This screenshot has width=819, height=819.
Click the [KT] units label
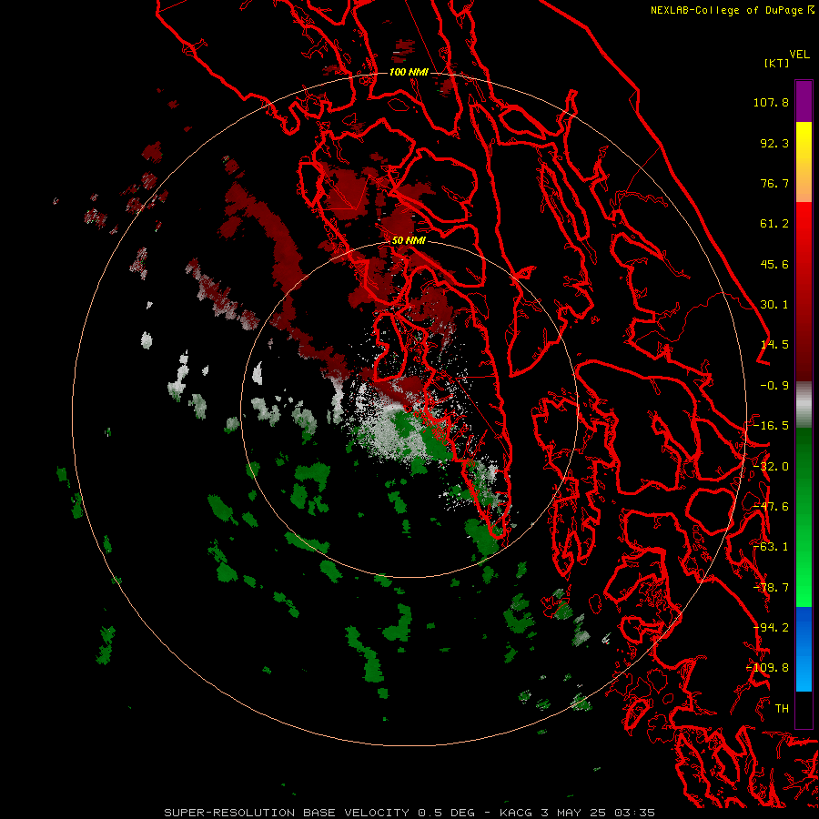pyautogui.click(x=777, y=63)
